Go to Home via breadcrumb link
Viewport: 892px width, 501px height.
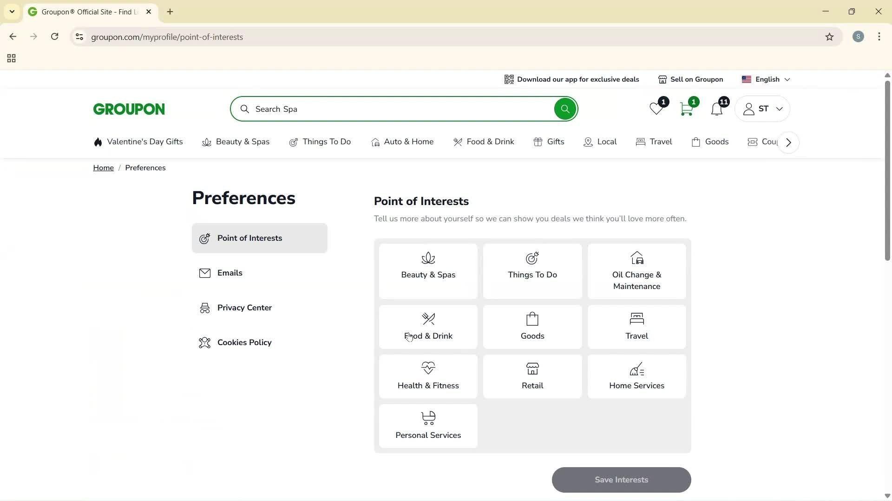tap(103, 167)
